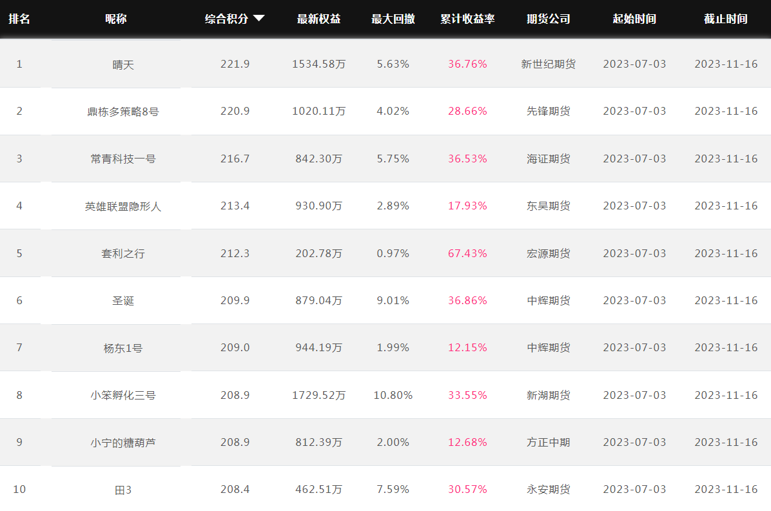Click drawdown value 5.63%

pos(393,64)
